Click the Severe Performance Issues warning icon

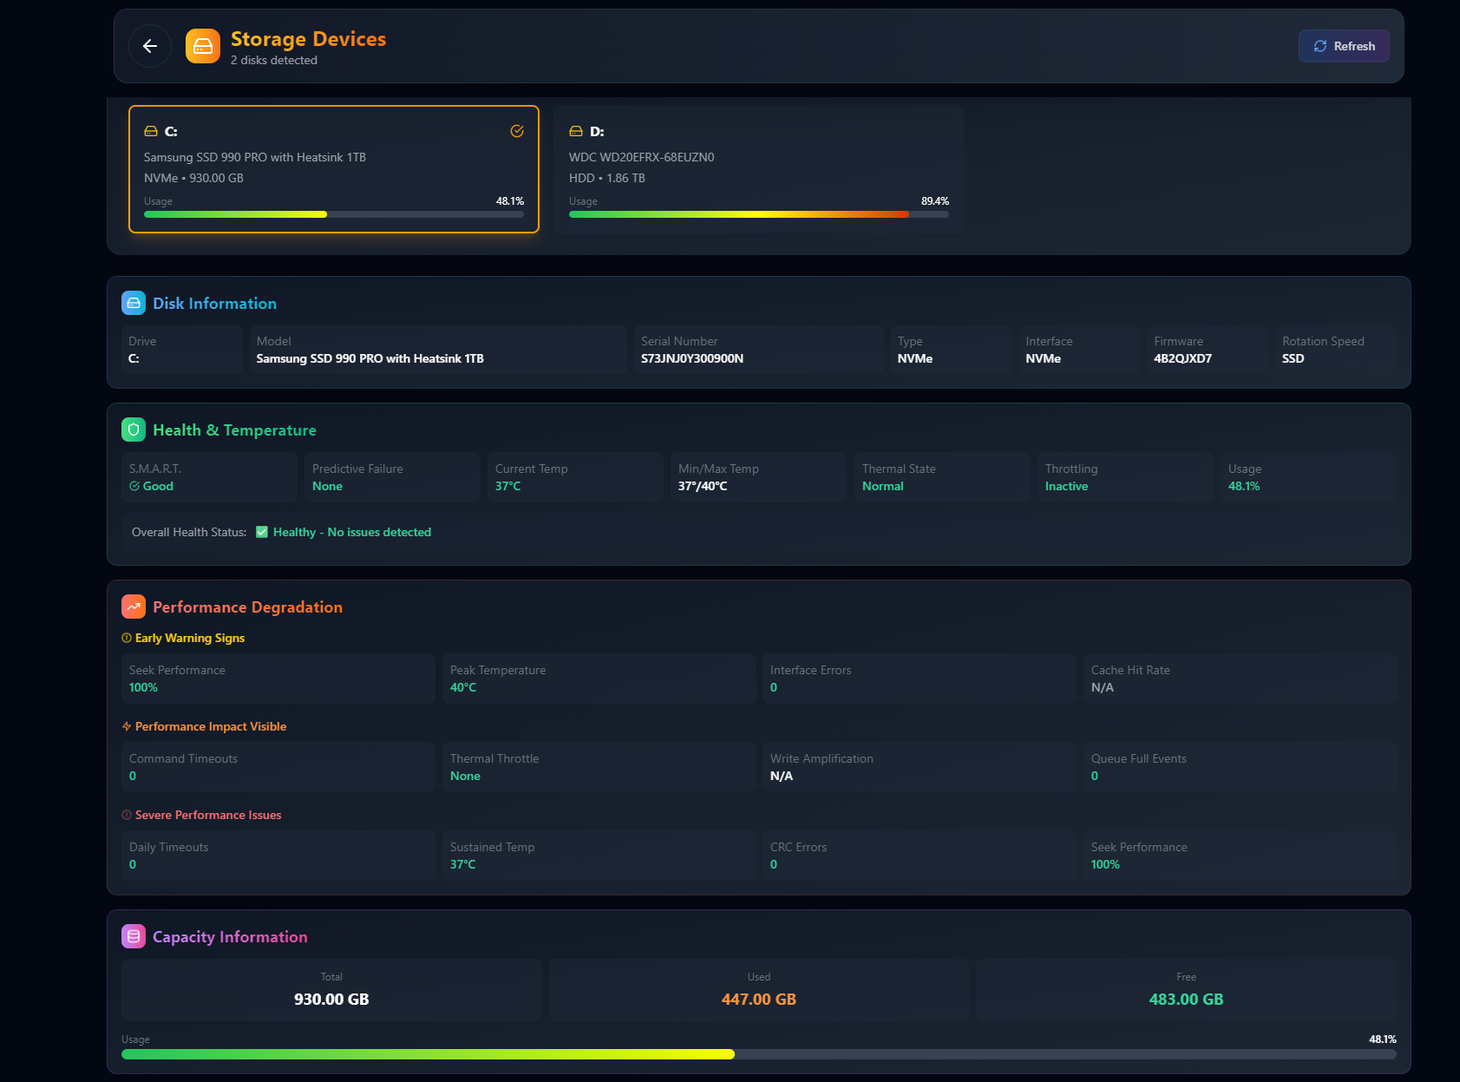click(x=126, y=815)
